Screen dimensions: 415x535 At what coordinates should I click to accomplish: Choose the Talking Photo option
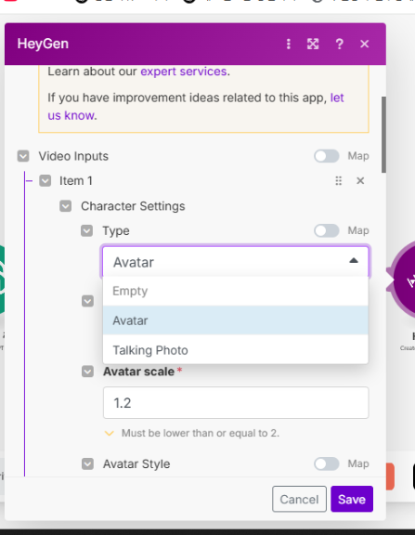click(x=236, y=350)
